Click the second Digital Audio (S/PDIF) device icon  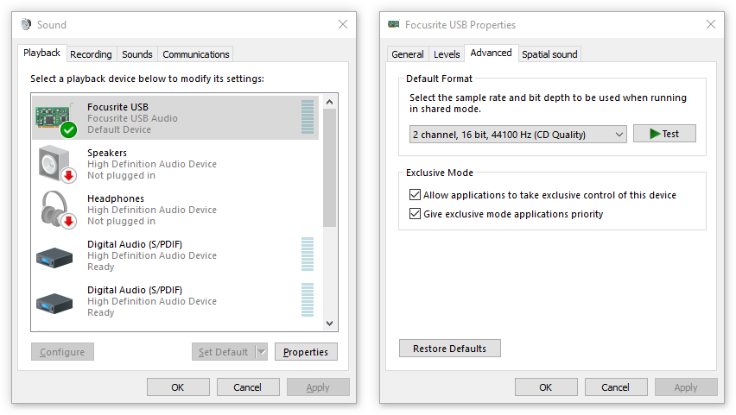pos(54,303)
